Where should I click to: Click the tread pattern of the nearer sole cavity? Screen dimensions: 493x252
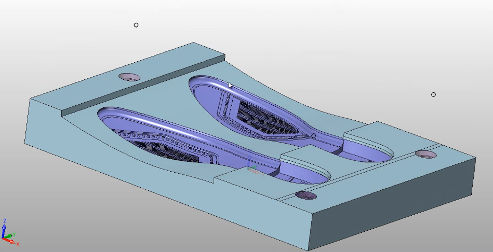tap(171, 151)
